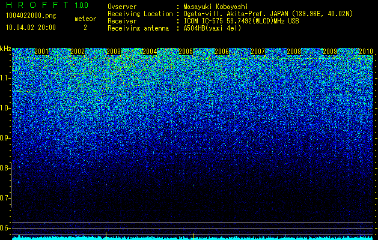Click the 2009 time marker
The width and height of the screenshot is (378, 240).
(330, 52)
